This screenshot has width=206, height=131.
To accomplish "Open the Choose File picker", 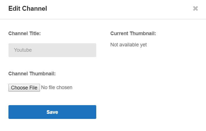I will click(x=24, y=88).
